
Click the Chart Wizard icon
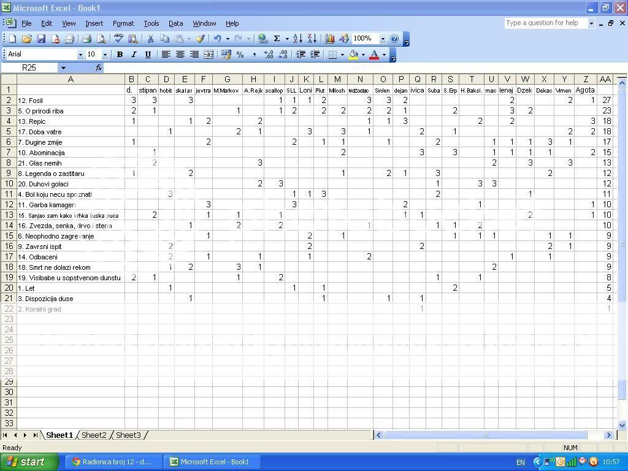click(330, 39)
